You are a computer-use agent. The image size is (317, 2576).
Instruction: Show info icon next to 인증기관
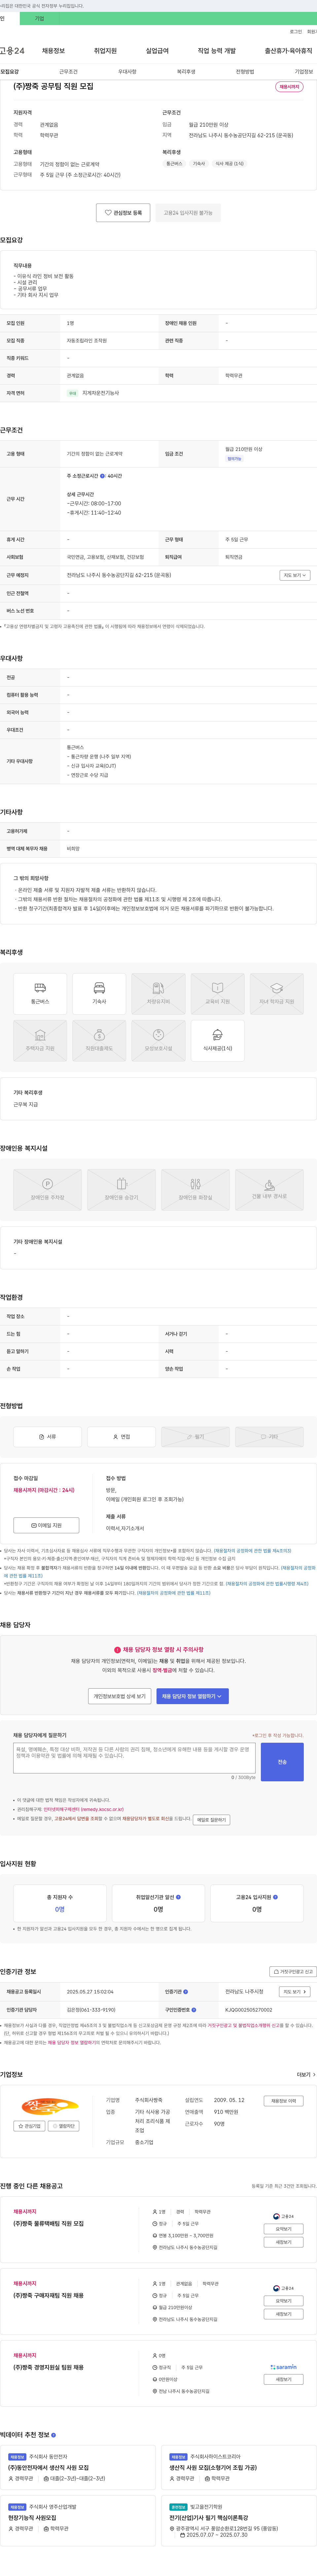186,1992
